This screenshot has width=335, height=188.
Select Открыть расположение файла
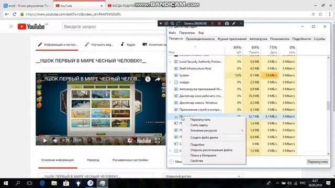pyautogui.click(x=214, y=150)
